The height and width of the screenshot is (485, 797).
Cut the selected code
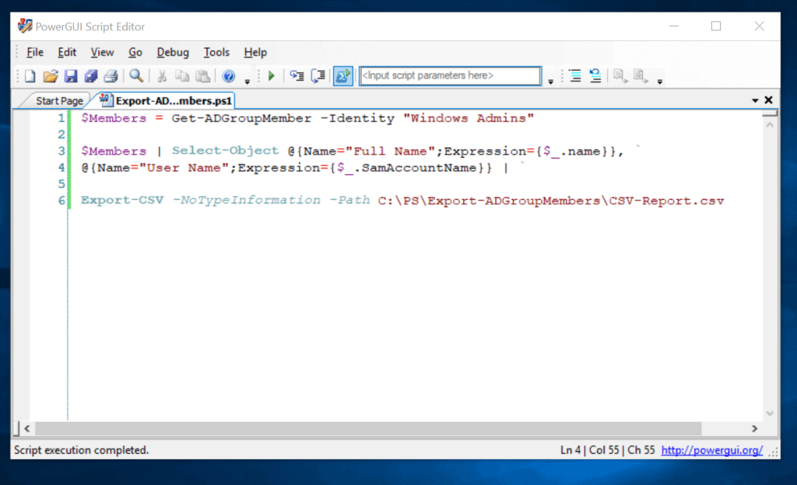pos(162,75)
